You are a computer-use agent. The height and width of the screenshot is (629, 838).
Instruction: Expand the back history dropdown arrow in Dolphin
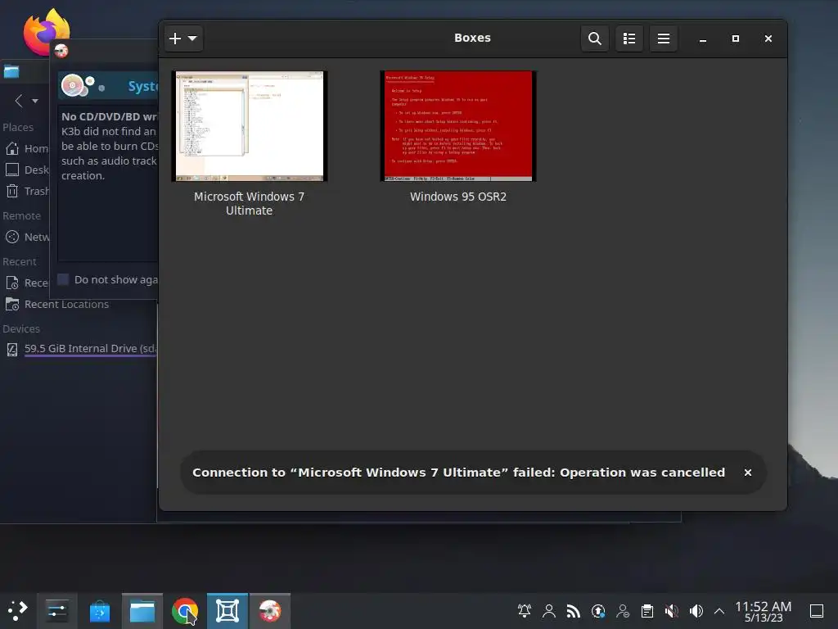(35, 101)
